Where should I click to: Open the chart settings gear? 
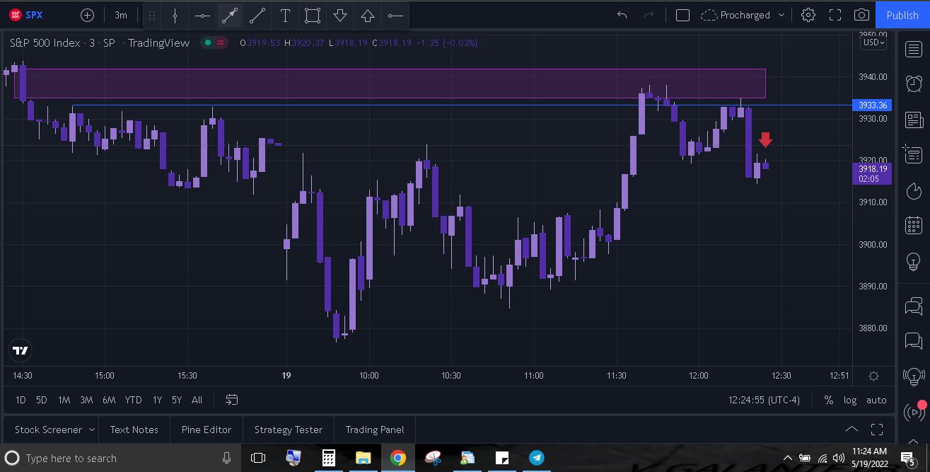pyautogui.click(x=808, y=15)
